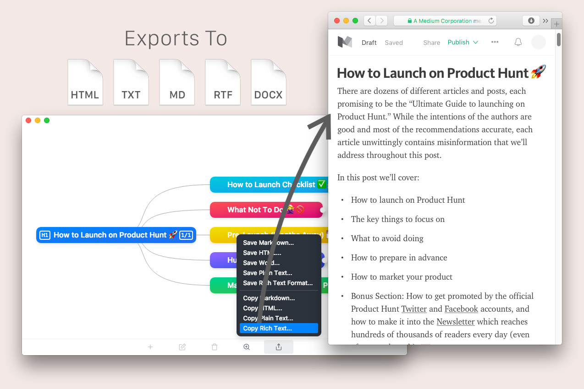This screenshot has height=389, width=584.
Task: Click the add node plus icon in mind map toolbar
Action: tap(150, 347)
